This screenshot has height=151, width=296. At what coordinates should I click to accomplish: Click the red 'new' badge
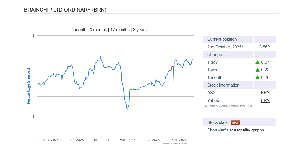click(x=235, y=122)
